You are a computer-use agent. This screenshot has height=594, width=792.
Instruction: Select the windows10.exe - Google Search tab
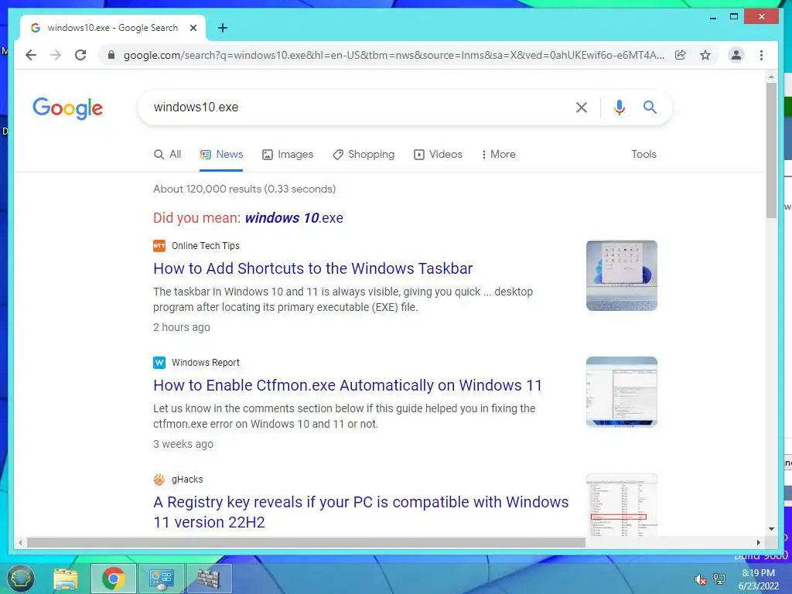point(113,29)
